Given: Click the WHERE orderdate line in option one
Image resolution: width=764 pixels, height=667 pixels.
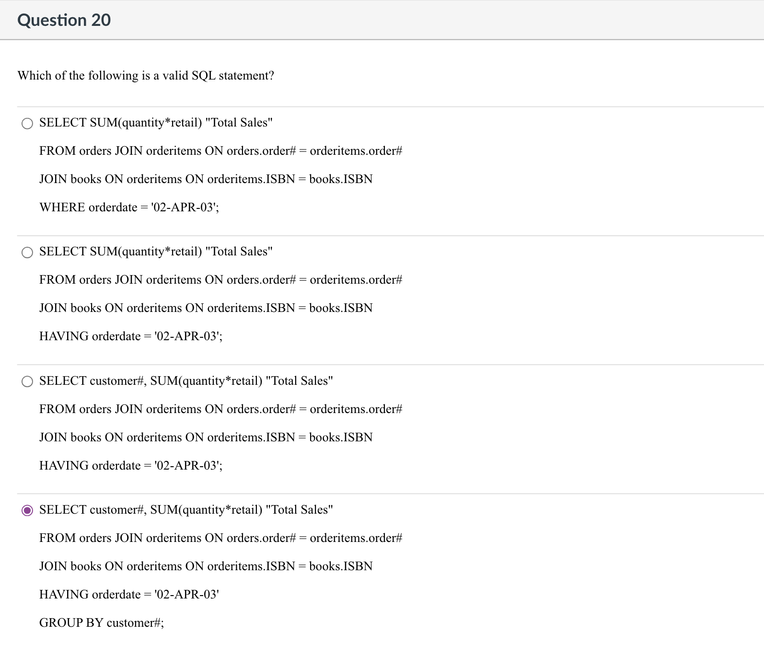Looking at the screenshot, I should click(128, 207).
